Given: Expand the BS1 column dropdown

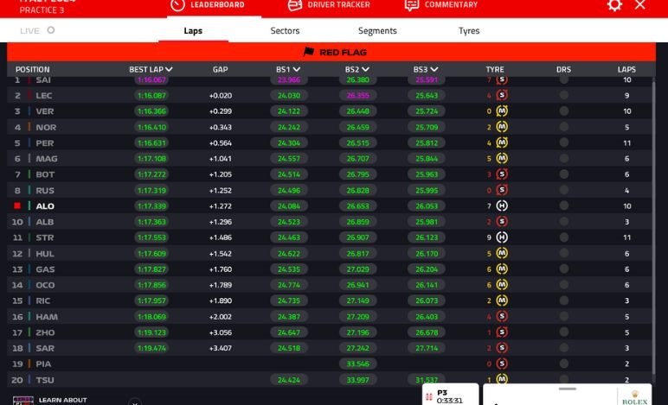Looking at the screenshot, I should [x=297, y=70].
